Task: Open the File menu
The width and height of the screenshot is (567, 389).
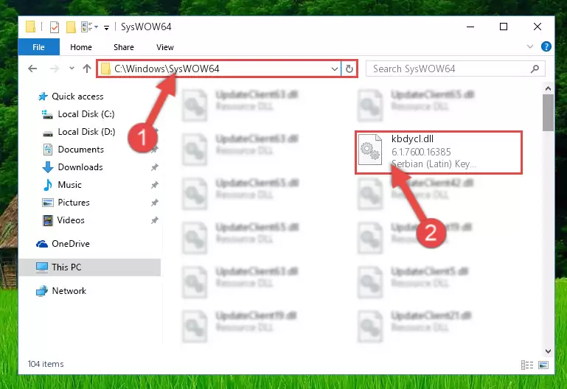Action: (x=38, y=47)
